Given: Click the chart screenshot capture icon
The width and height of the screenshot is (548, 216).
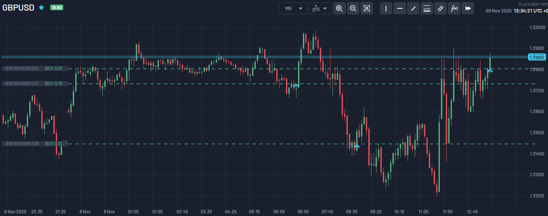Looking at the screenshot, I should 366,8.
